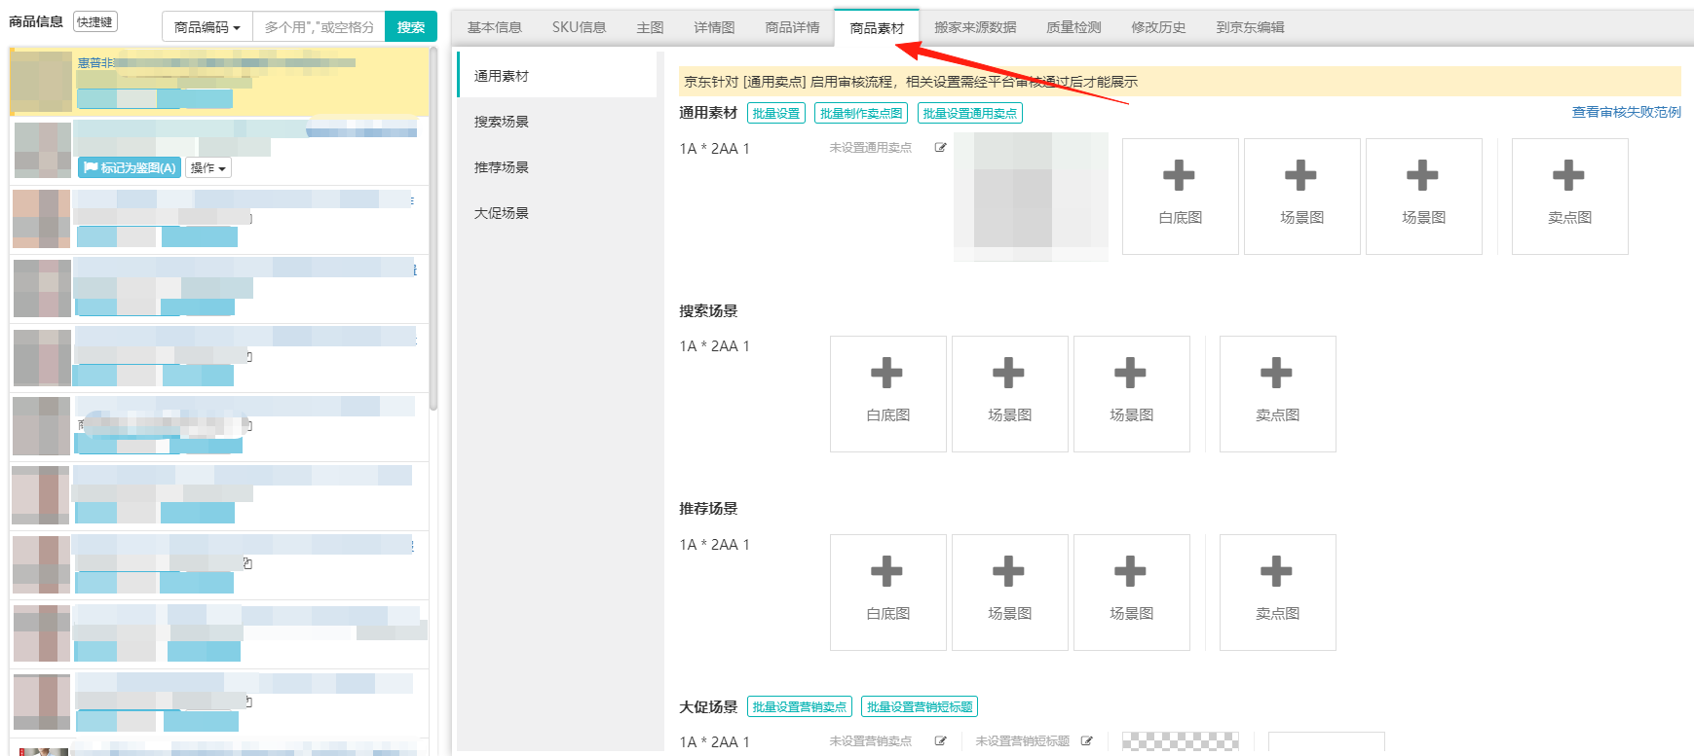Switch to the SKU信息 tab
Viewport: 1694px width, 756px height.
coord(579,27)
